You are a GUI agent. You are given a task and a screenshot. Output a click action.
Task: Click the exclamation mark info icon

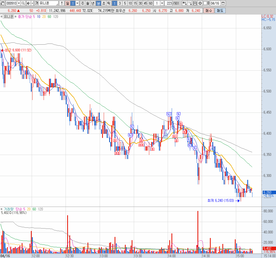(x=62, y=3)
